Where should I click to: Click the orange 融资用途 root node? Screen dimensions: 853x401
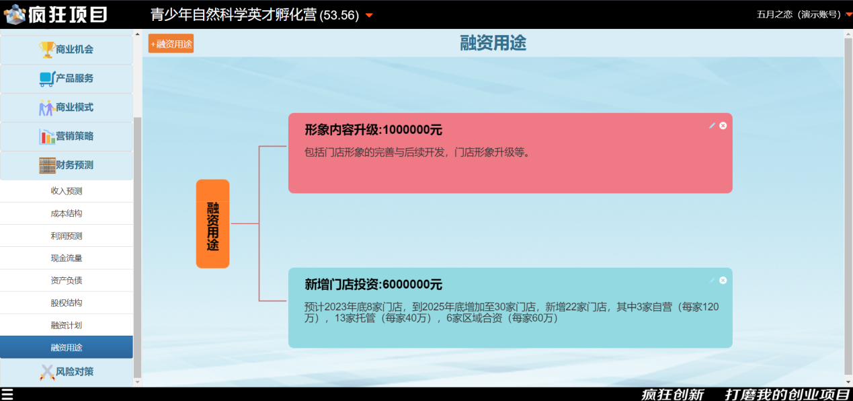(212, 224)
